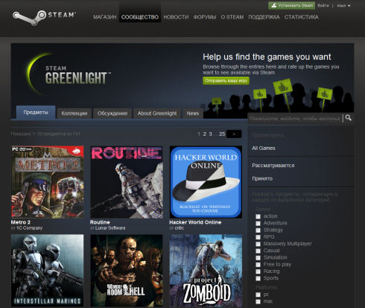The width and height of the screenshot is (365, 308).
Task: Click the Routine title link
Action: (100, 222)
